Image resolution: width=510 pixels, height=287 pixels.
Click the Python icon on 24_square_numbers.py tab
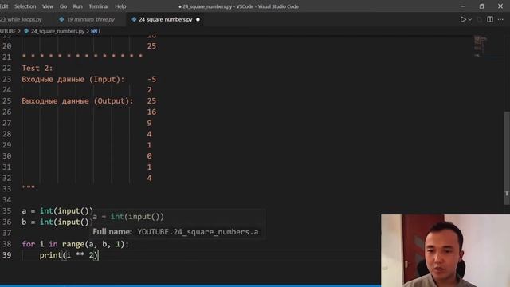tap(134, 19)
